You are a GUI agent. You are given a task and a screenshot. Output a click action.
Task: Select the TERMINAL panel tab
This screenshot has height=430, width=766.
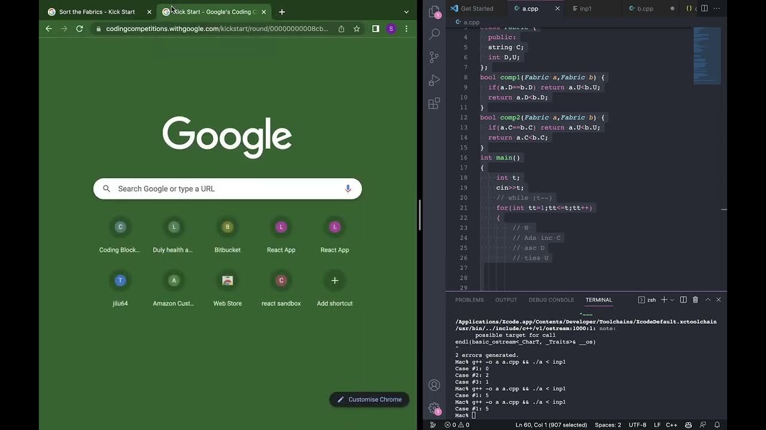tap(598, 300)
